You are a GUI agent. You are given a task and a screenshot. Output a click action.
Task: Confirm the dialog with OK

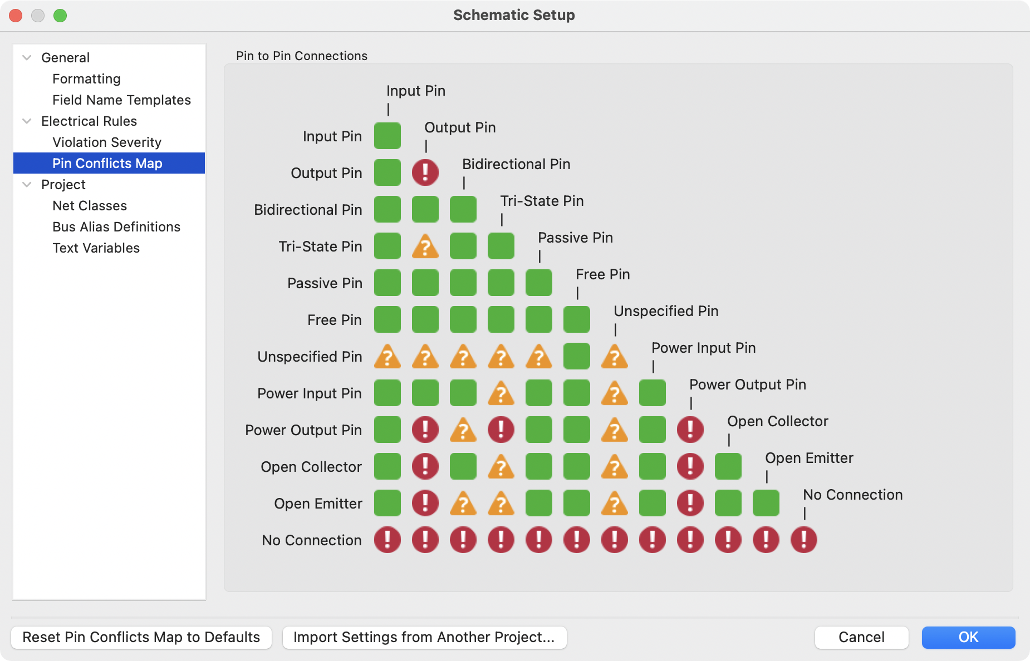[968, 637]
